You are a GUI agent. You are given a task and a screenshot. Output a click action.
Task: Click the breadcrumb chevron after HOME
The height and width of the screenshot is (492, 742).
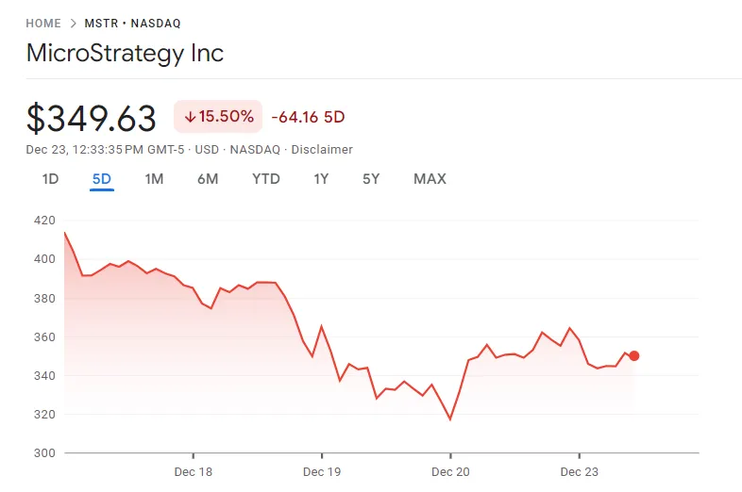73,24
